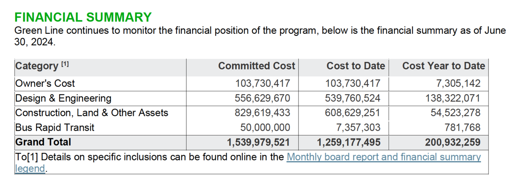
Task: Click the Category column header
Action: [x=37, y=66]
